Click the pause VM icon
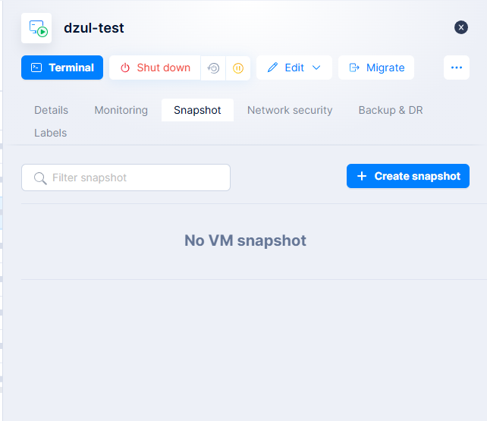Image resolution: width=487 pixels, height=421 pixels. pos(238,68)
